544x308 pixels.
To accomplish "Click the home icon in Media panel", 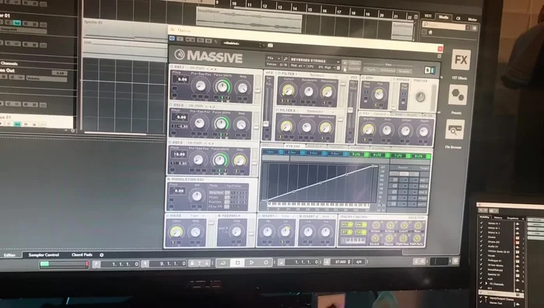I will (430, 33).
